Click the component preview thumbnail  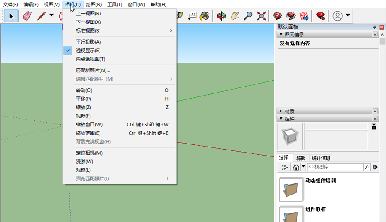[290, 136]
